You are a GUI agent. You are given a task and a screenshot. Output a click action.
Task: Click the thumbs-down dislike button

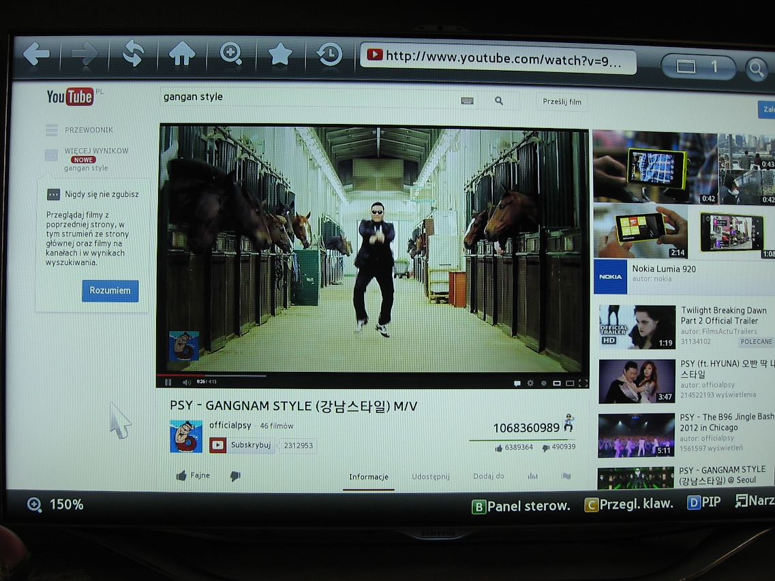235,476
